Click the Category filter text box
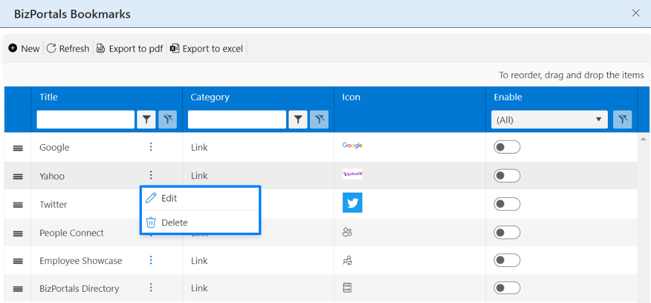This screenshot has height=303, width=651. 237,120
